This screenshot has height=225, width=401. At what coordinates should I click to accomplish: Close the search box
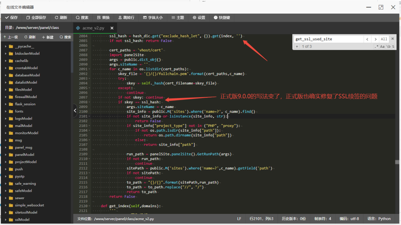392,39
